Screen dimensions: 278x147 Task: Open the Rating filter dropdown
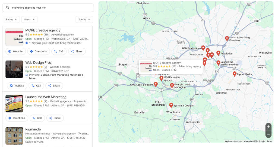pos(11,19)
